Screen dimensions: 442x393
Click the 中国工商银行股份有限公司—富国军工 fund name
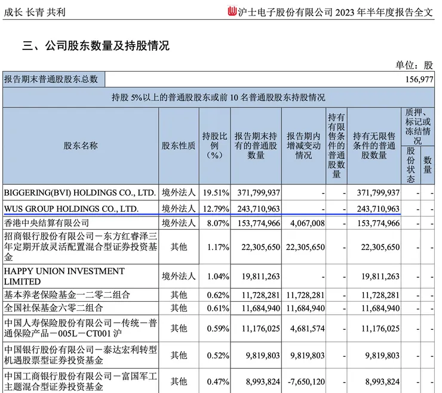point(81,382)
